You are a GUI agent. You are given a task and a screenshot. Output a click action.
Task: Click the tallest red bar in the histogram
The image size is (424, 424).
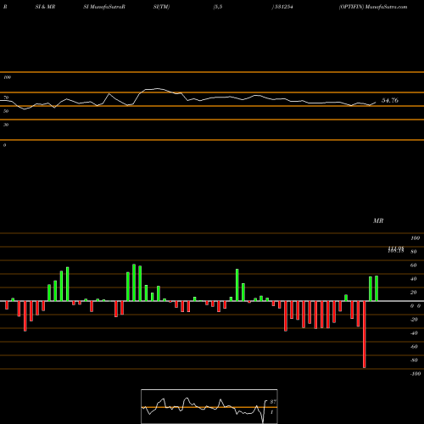point(364,334)
